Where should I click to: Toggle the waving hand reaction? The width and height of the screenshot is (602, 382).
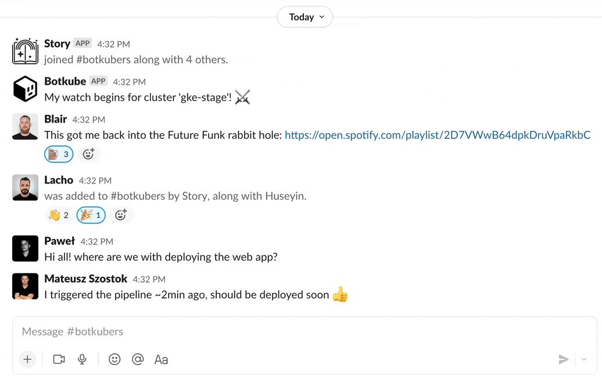[x=59, y=215]
